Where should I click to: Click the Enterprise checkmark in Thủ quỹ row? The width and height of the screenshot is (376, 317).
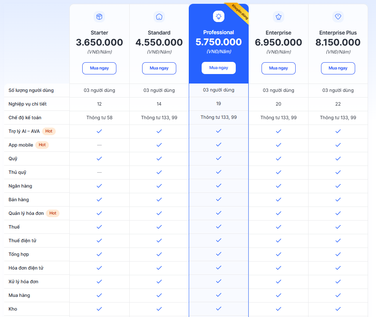tap(279, 172)
